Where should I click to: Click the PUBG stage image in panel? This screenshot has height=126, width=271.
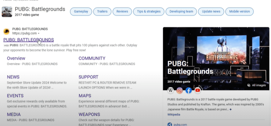217,52
